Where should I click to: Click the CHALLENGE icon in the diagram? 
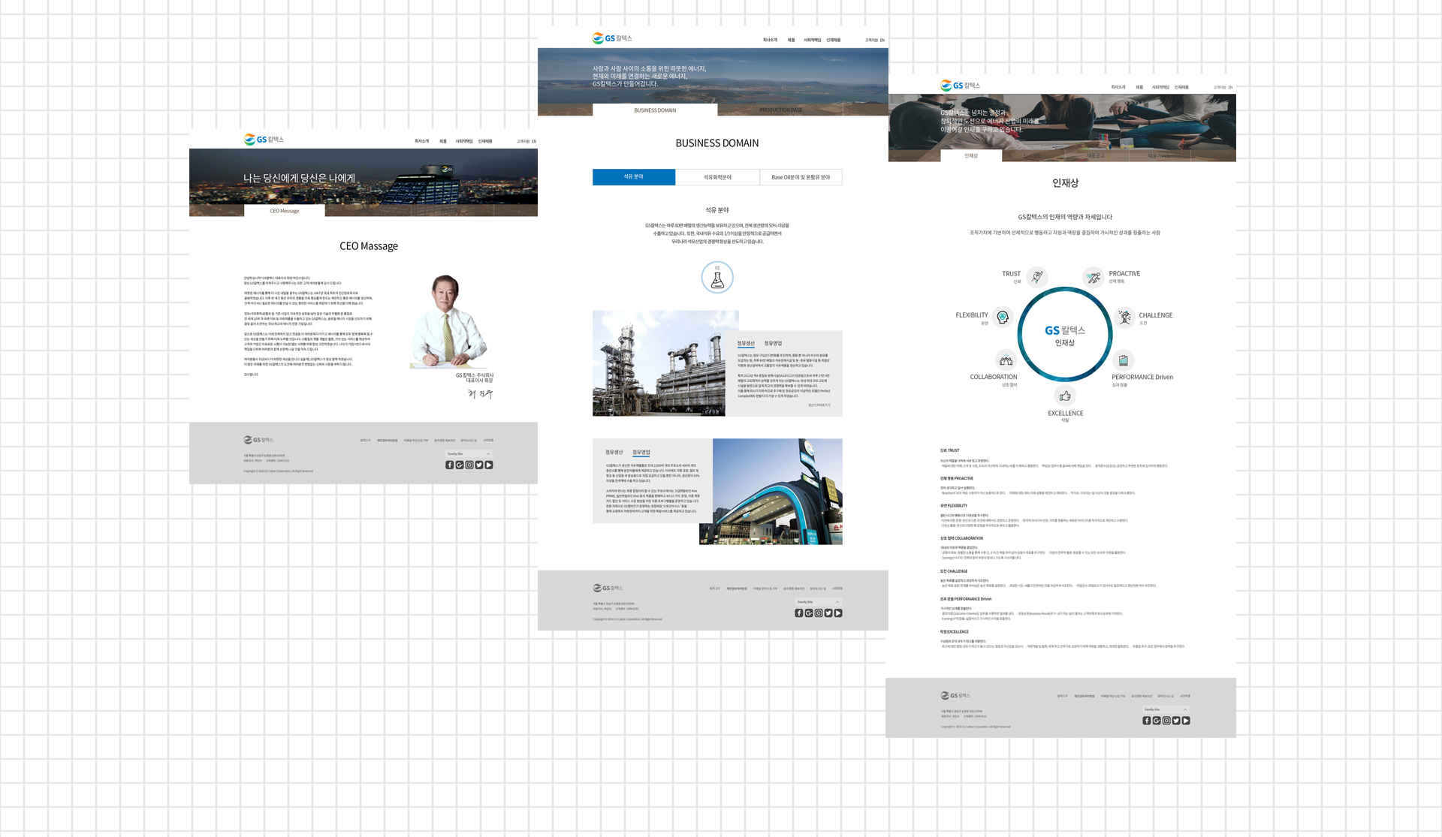click(x=1124, y=318)
